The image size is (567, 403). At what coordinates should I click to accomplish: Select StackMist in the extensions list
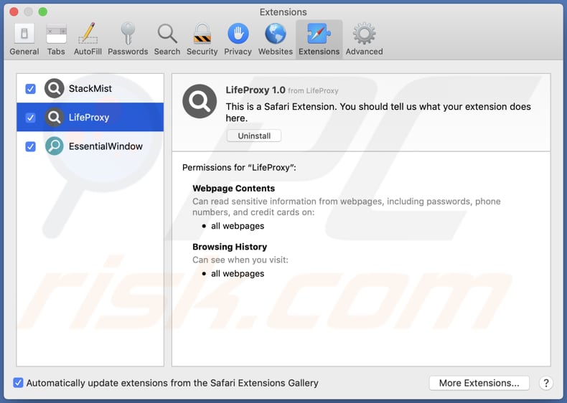coord(90,88)
